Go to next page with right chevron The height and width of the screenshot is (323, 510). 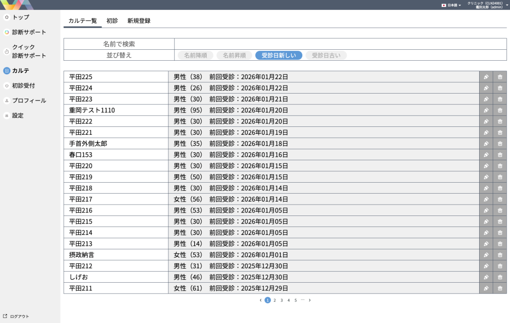click(x=309, y=300)
